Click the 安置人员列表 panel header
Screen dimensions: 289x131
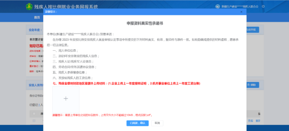click(36, 85)
